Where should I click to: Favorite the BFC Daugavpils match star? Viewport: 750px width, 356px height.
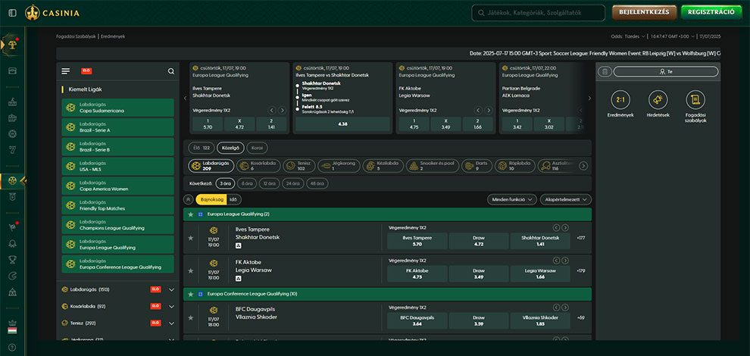point(191,317)
